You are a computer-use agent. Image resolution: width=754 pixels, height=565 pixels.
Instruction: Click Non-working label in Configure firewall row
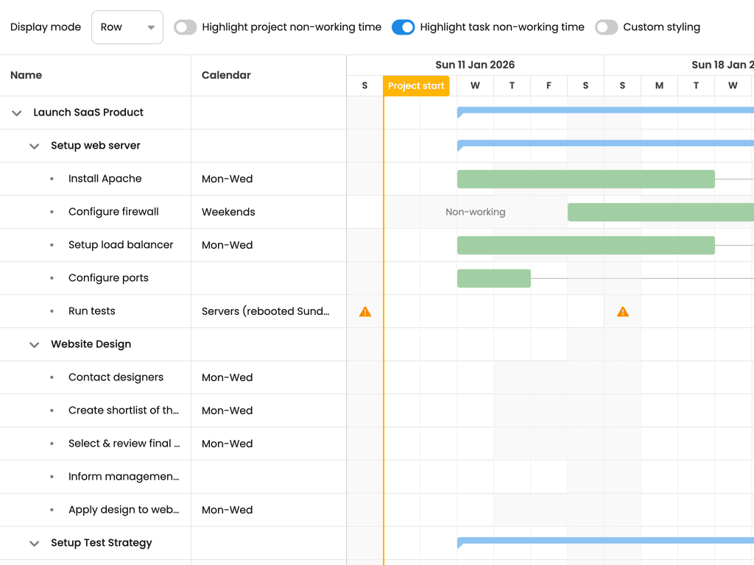[476, 212]
